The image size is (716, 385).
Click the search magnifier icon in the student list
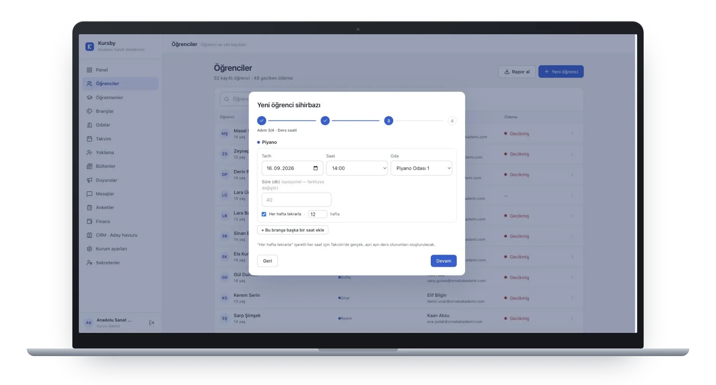pyautogui.click(x=227, y=99)
